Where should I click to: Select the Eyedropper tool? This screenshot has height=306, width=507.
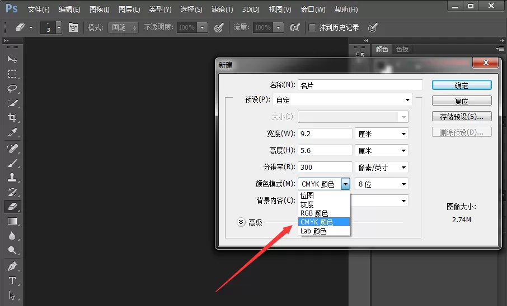12,132
